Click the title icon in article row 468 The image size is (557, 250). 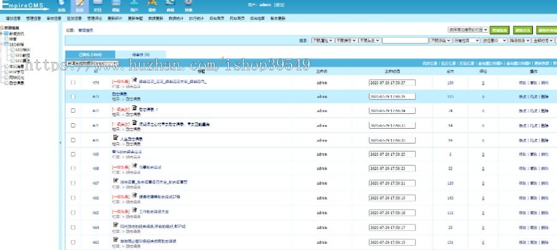point(134,165)
